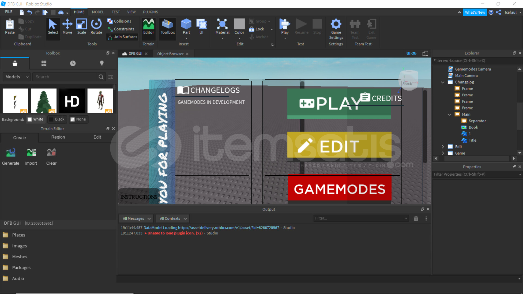Open Toolbox Recent clock tab icon
523x294 pixels.
(x=73, y=63)
